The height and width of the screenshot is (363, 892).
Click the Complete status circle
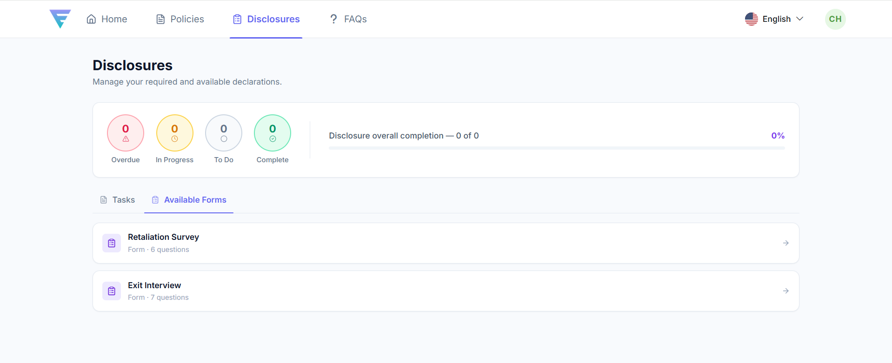pyautogui.click(x=273, y=133)
